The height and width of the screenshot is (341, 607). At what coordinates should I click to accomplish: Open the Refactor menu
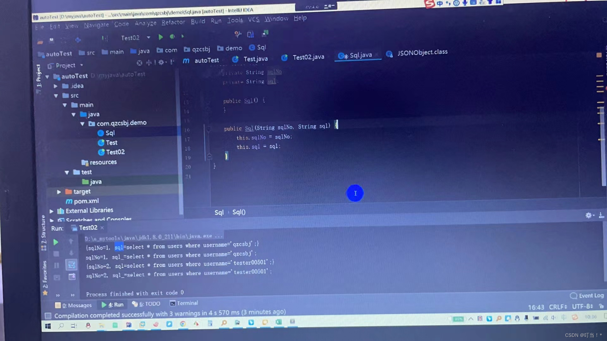pyautogui.click(x=173, y=22)
